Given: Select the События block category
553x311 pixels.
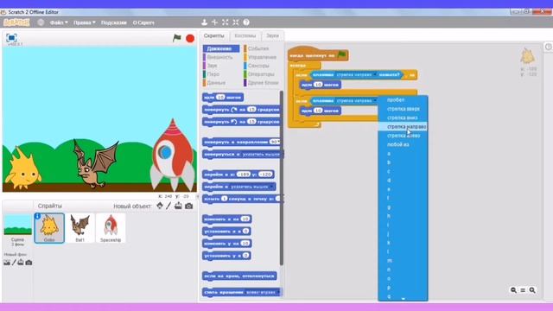Looking at the screenshot, I should [258, 48].
